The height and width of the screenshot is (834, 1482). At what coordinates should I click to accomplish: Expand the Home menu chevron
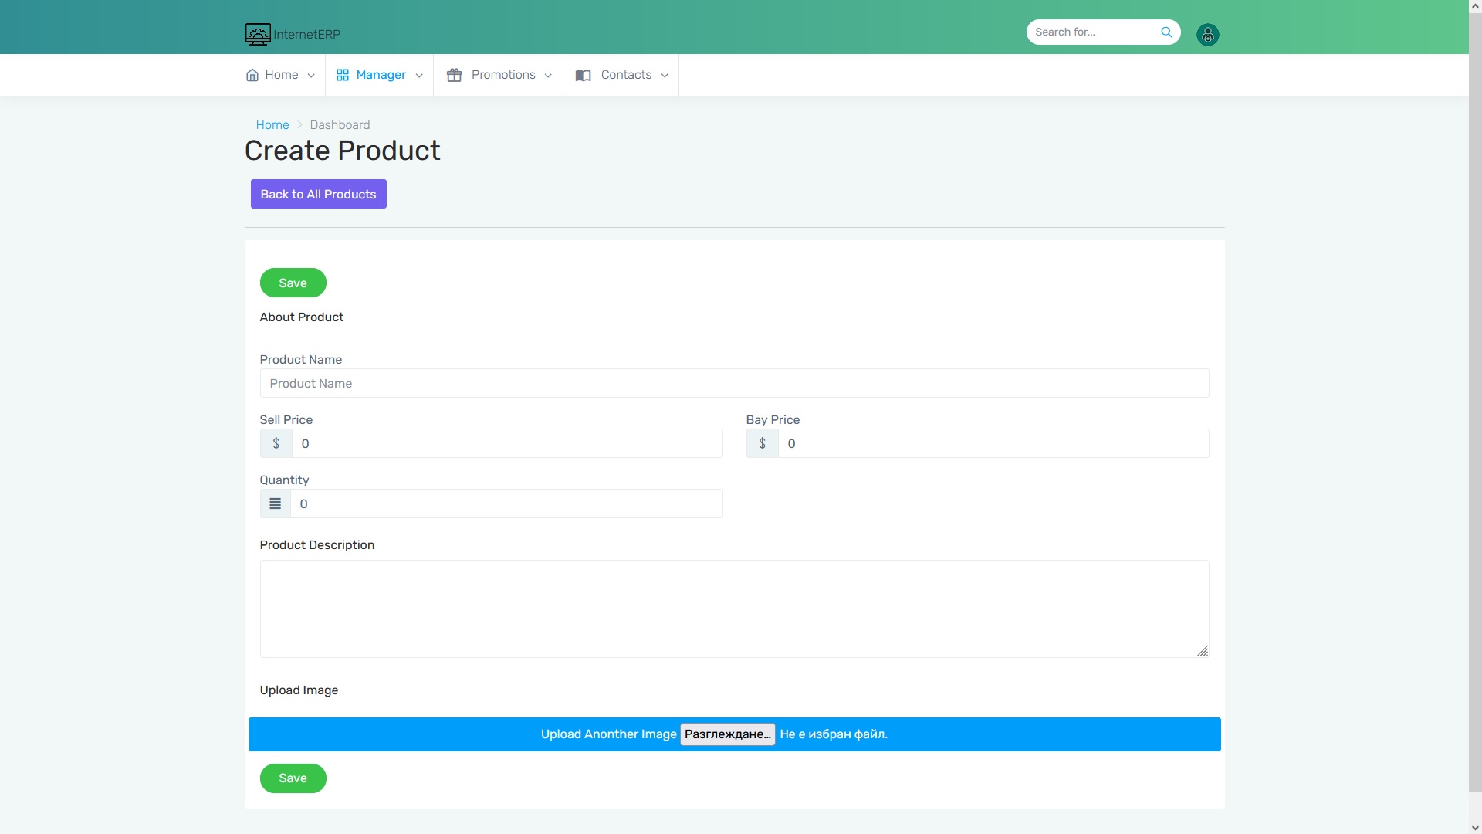click(x=311, y=76)
